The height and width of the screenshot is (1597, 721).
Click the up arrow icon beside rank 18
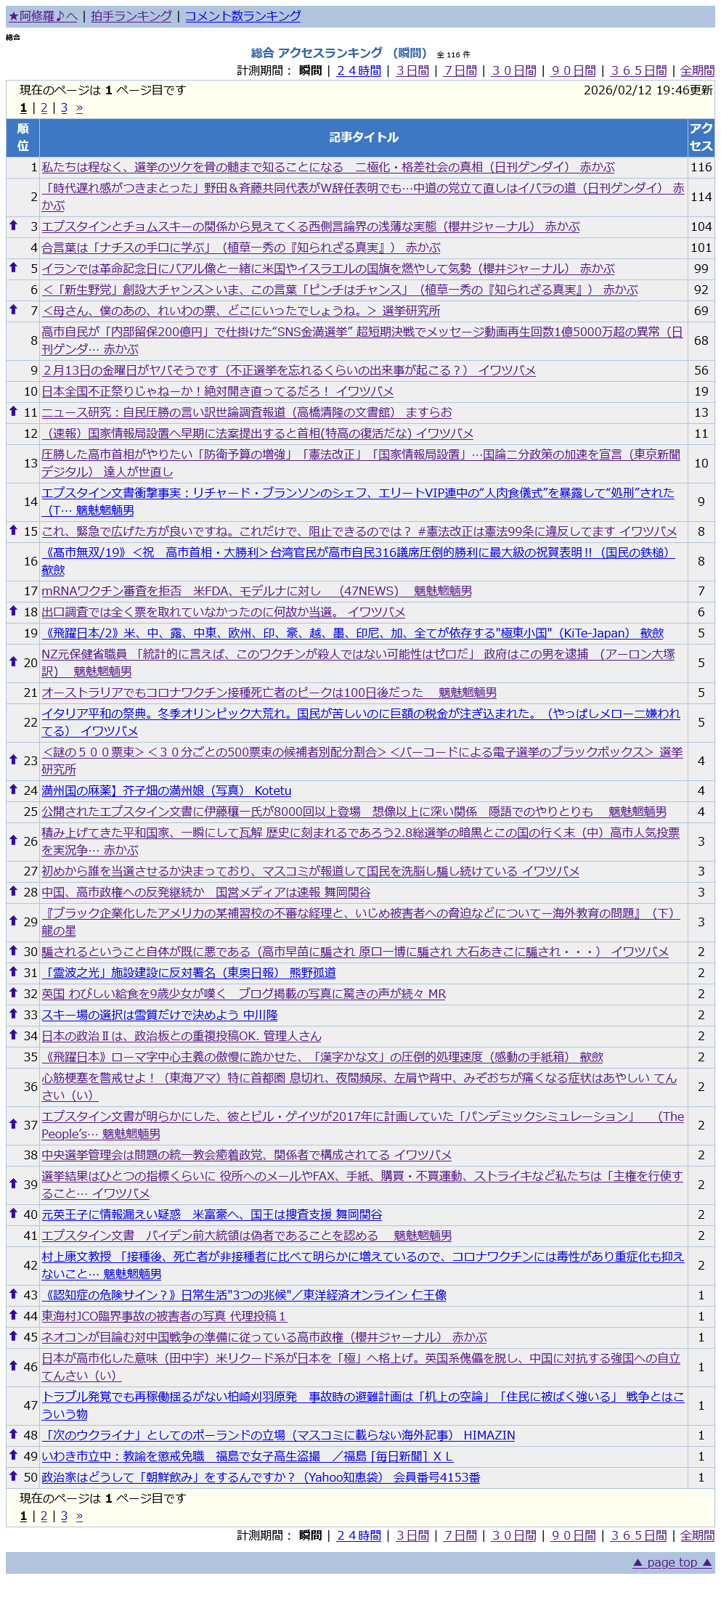tap(13, 611)
